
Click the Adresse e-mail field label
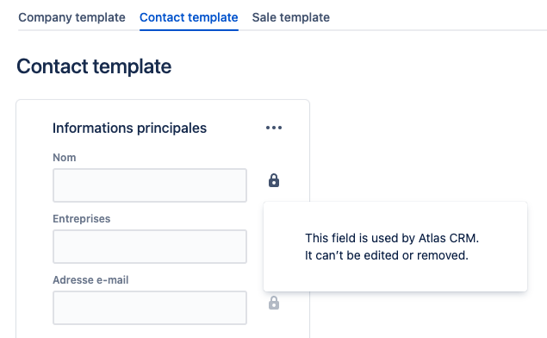click(x=90, y=279)
